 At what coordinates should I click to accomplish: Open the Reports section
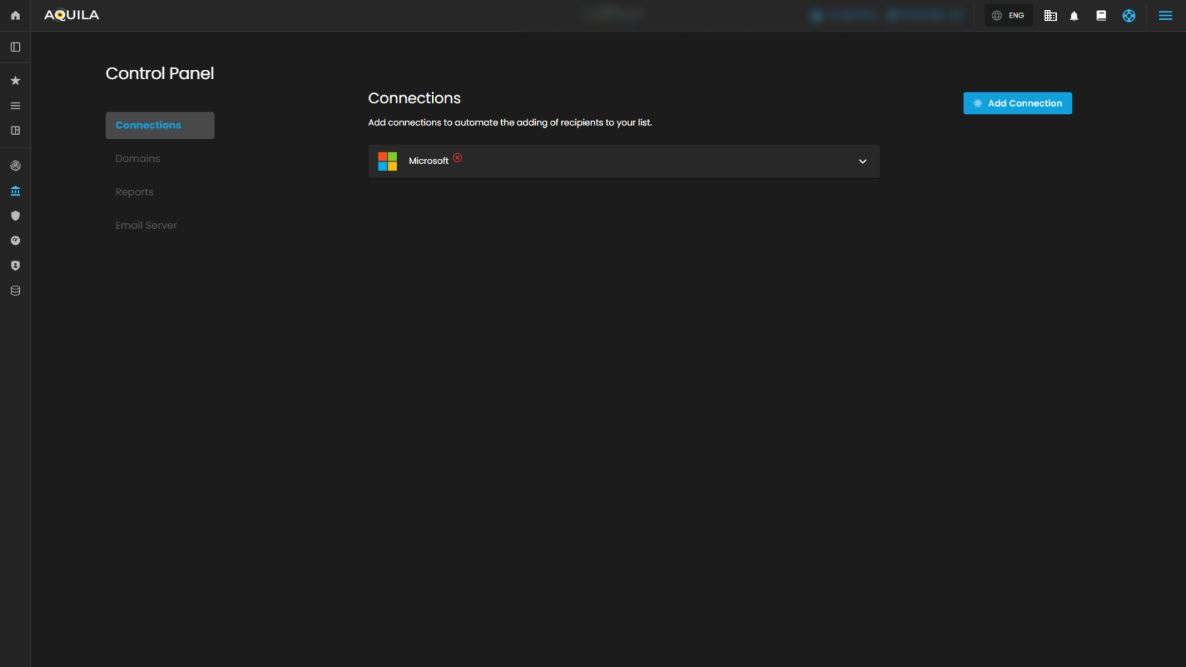coord(134,191)
